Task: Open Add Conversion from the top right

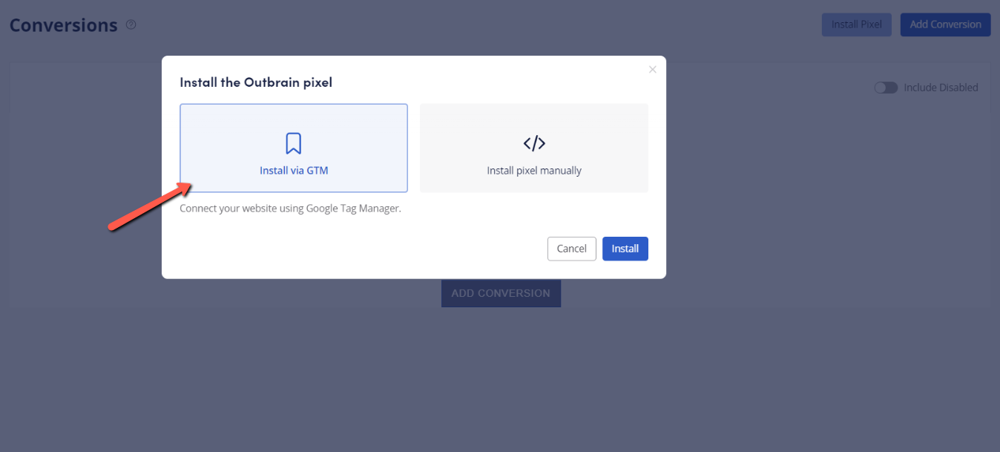Action: [x=945, y=24]
